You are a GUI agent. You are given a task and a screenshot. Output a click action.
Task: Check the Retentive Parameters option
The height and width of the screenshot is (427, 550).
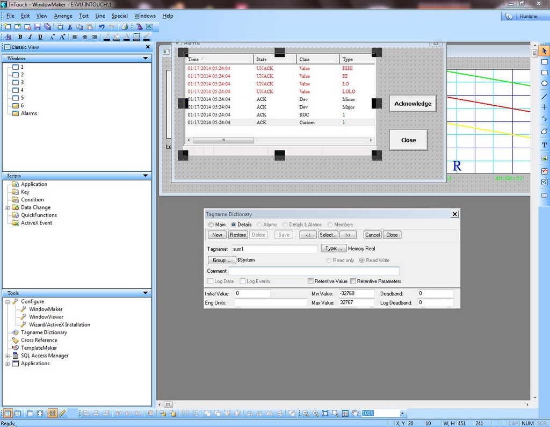pyautogui.click(x=353, y=281)
